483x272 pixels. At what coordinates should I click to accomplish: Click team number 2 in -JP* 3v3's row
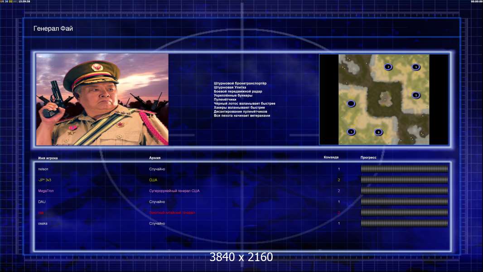339,180
